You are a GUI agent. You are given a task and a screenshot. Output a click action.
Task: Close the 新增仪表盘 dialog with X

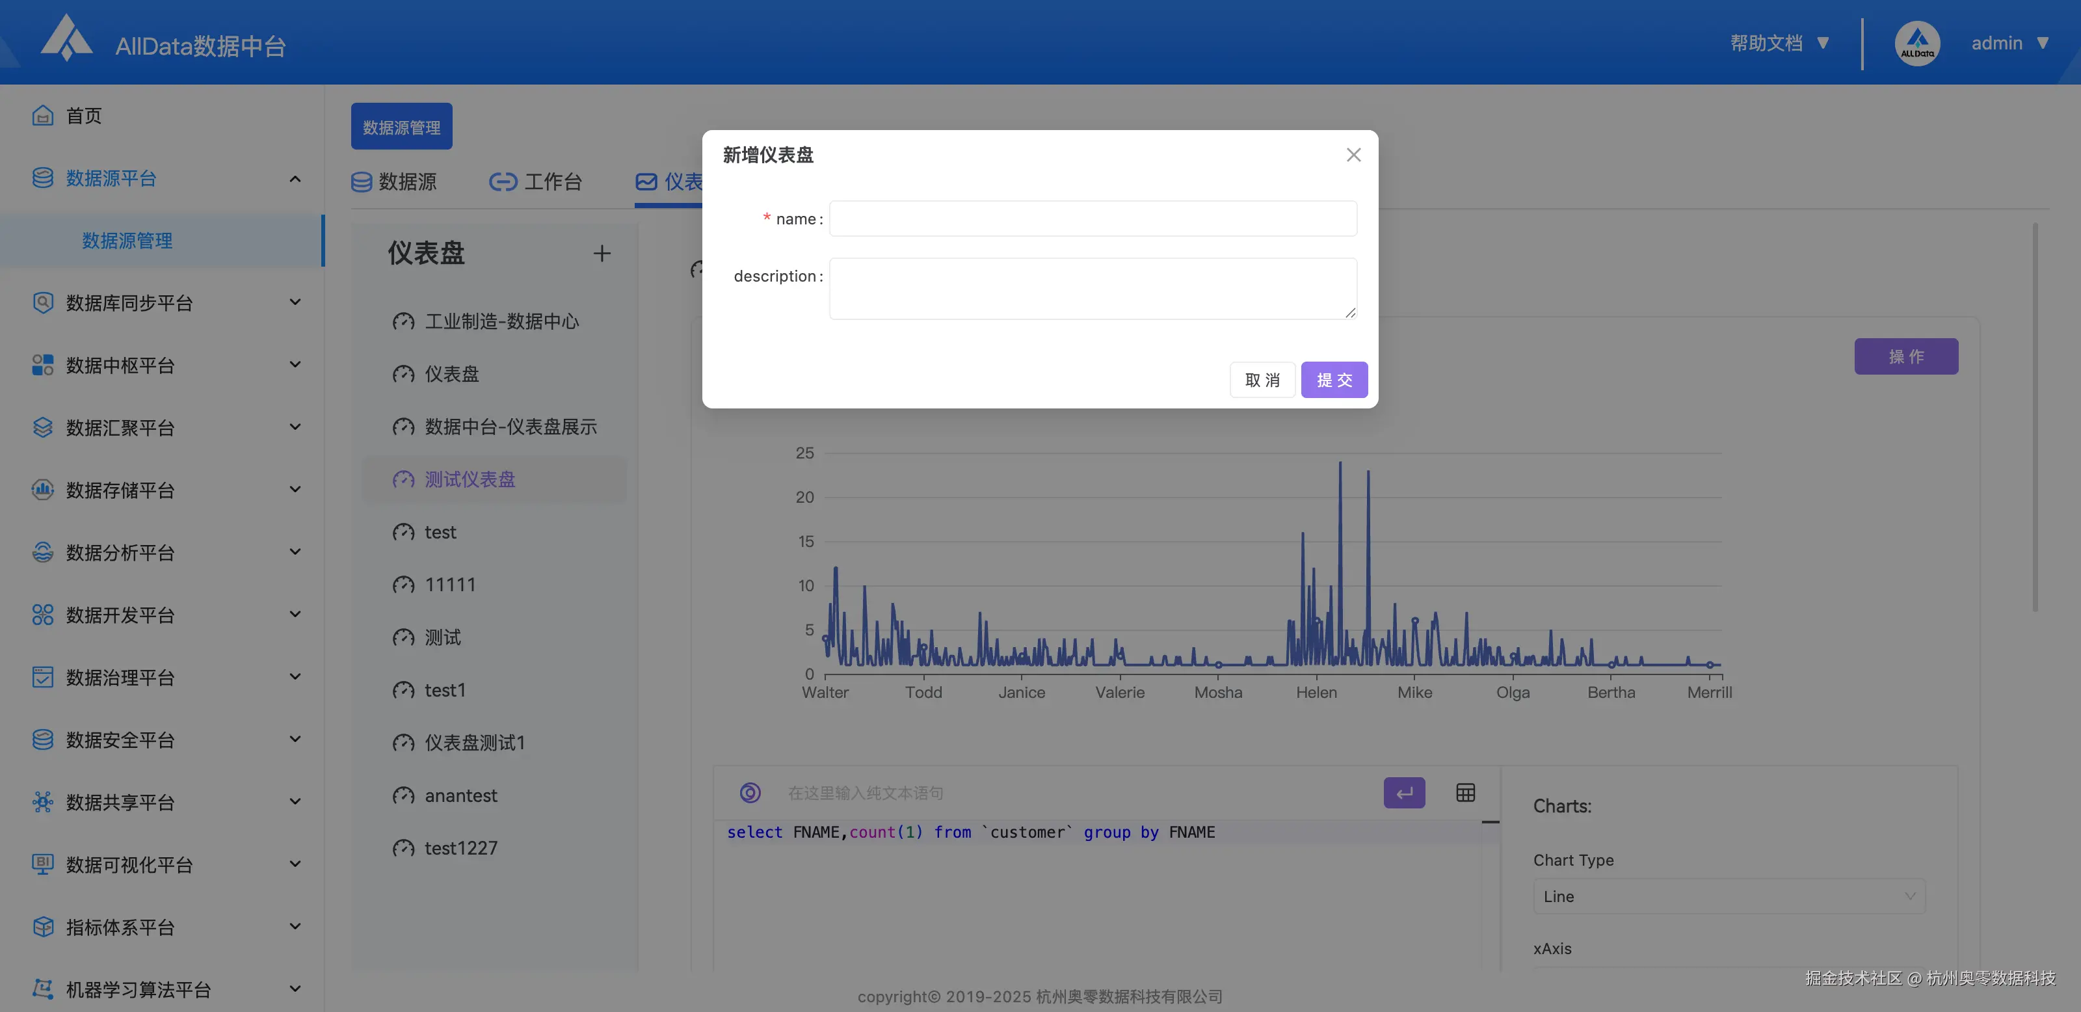[1354, 154]
